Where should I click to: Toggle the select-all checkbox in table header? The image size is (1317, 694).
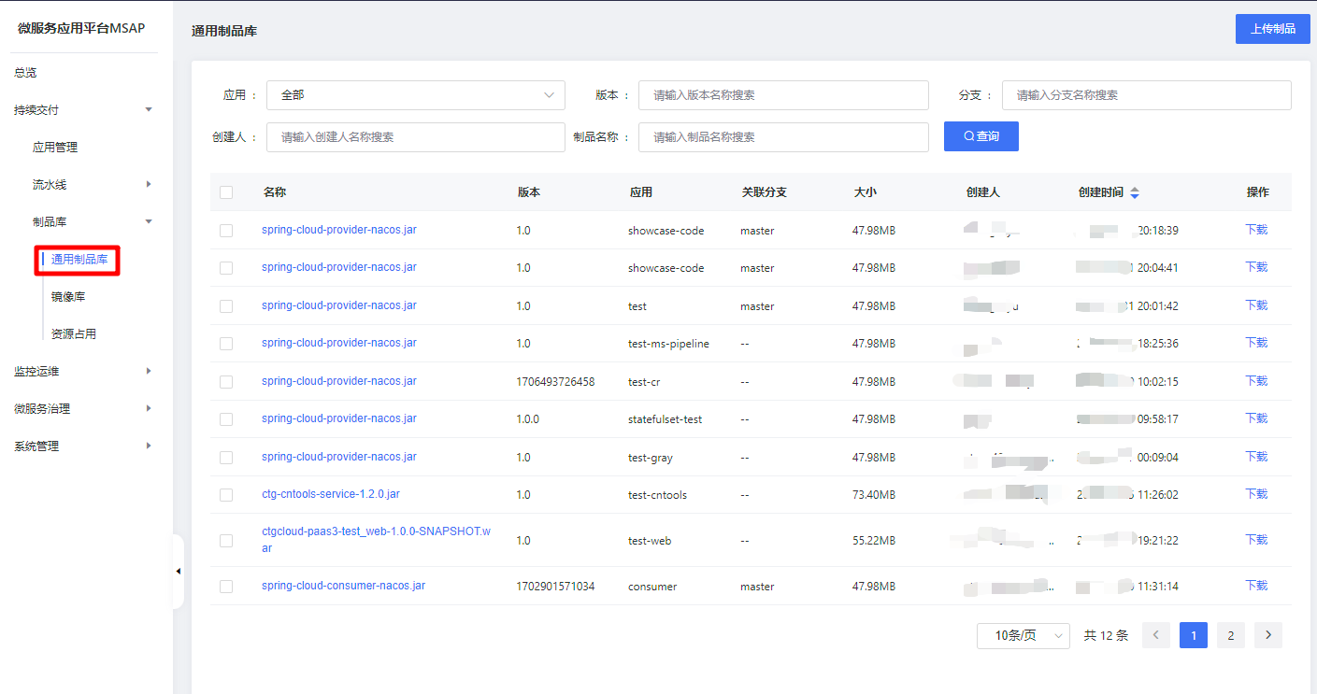point(226,192)
